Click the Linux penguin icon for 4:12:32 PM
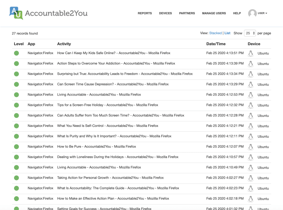 point(250,106)
